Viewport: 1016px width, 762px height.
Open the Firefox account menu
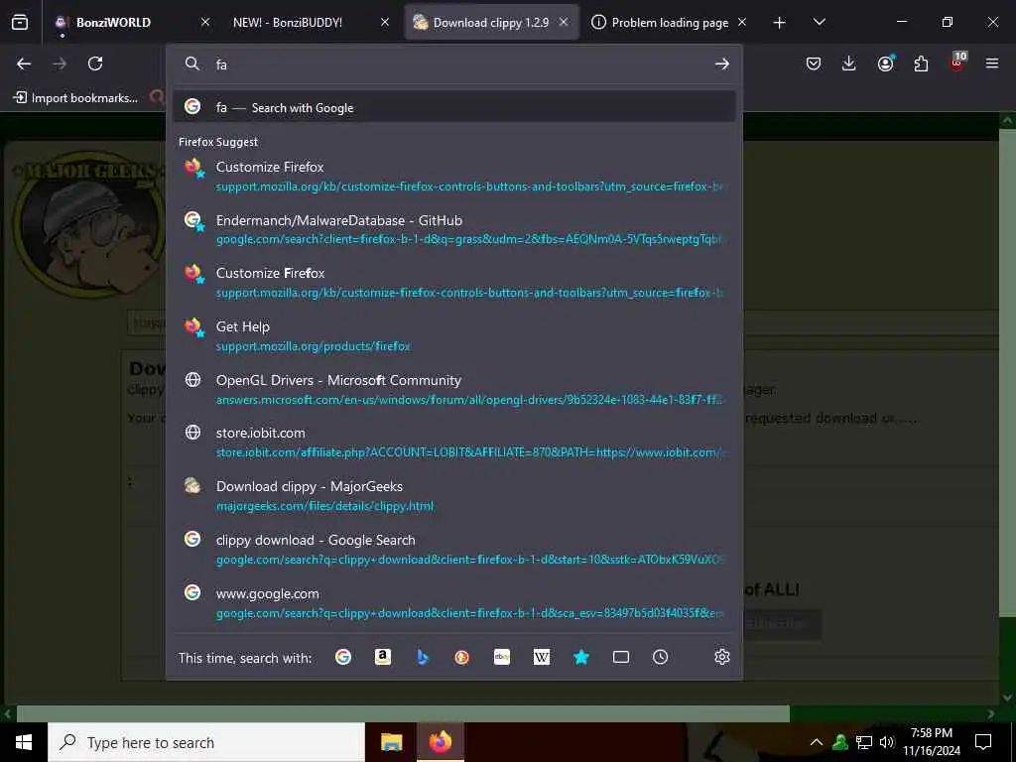tap(885, 63)
